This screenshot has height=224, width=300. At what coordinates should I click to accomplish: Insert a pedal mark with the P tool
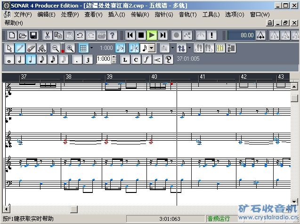coord(168,59)
